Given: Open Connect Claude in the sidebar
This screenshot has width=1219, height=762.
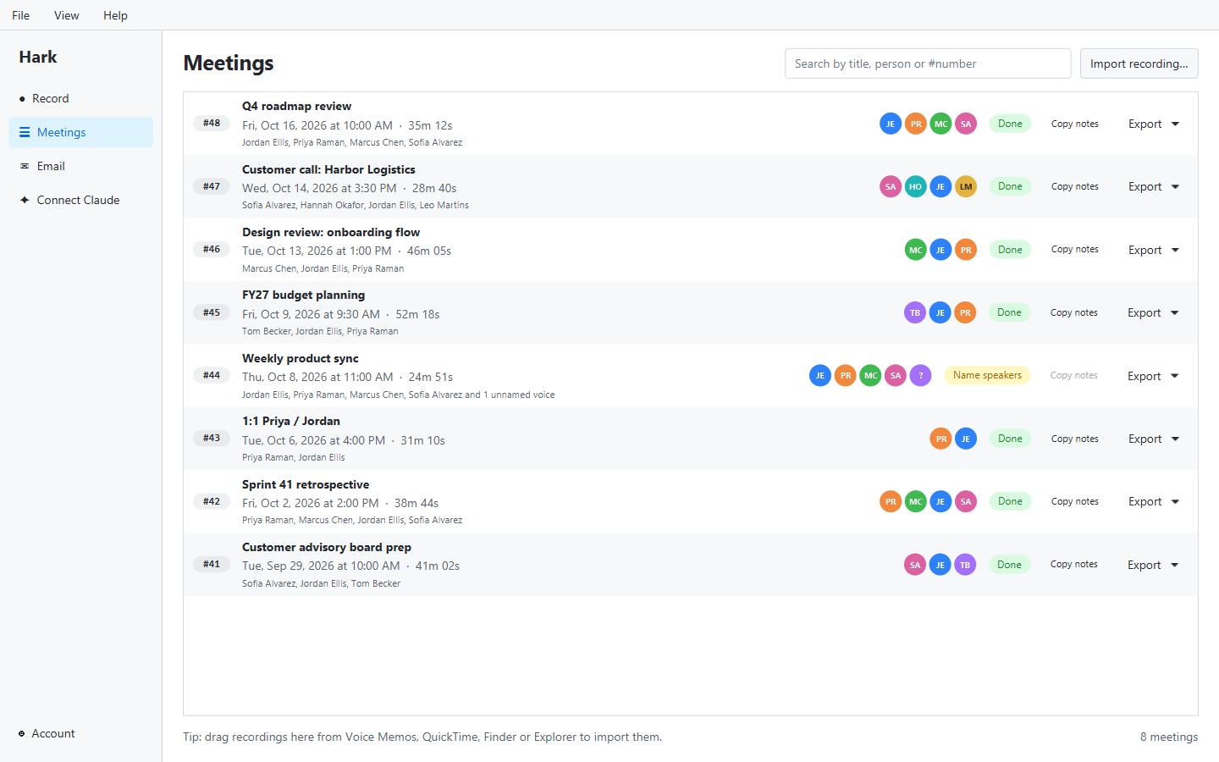Looking at the screenshot, I should pyautogui.click(x=81, y=200).
